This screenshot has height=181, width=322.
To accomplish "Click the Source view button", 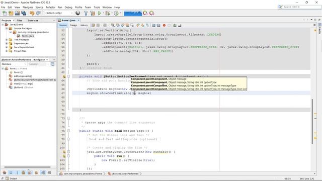I will [63, 25].
